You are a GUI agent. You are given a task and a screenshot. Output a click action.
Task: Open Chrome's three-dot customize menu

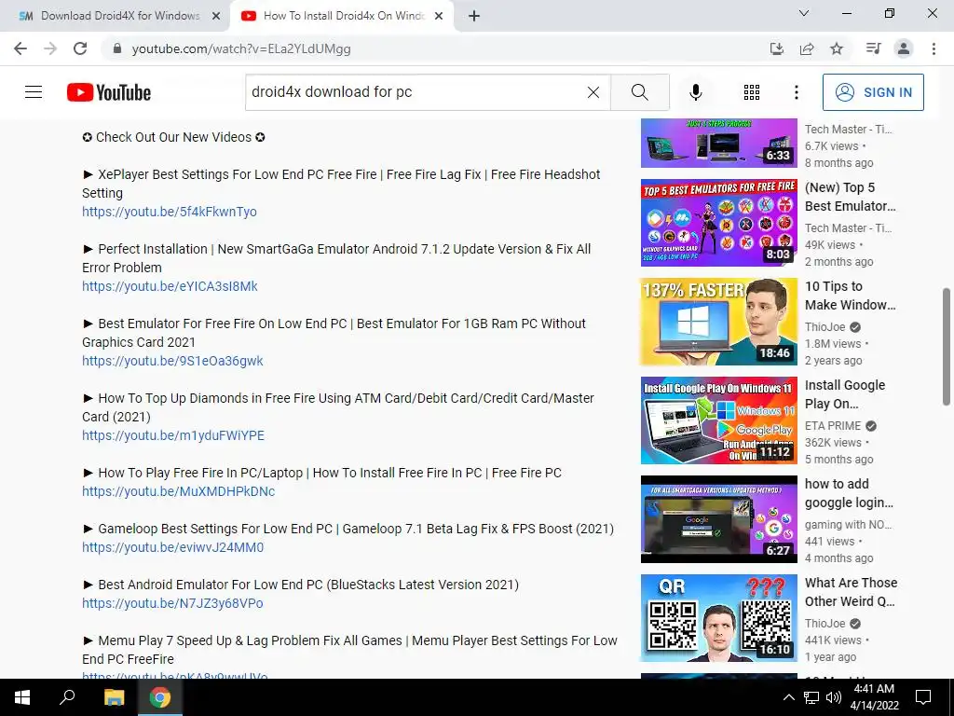click(x=934, y=48)
